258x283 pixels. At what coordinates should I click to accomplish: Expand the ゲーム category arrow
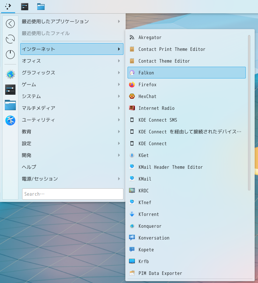click(119, 84)
